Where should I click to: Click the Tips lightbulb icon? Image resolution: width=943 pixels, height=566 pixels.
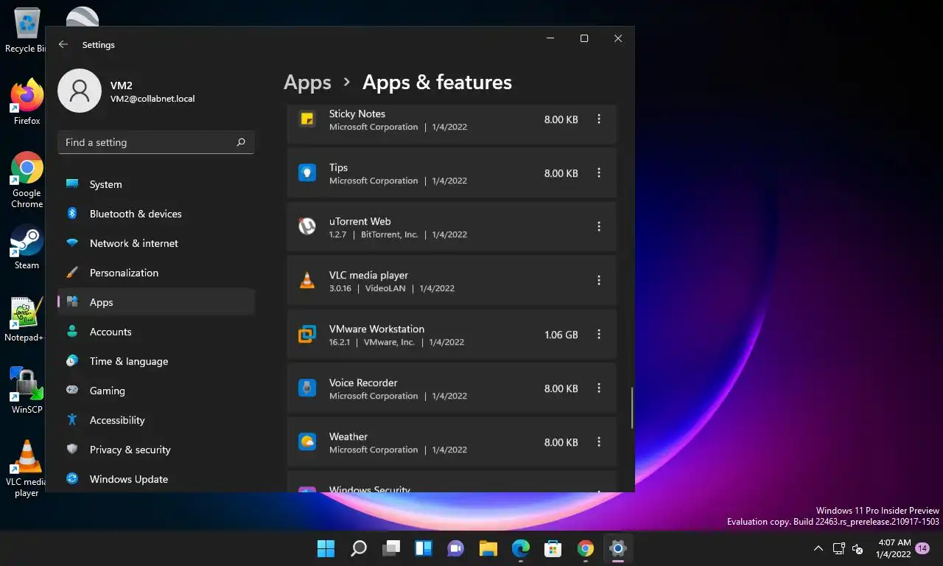coord(307,173)
